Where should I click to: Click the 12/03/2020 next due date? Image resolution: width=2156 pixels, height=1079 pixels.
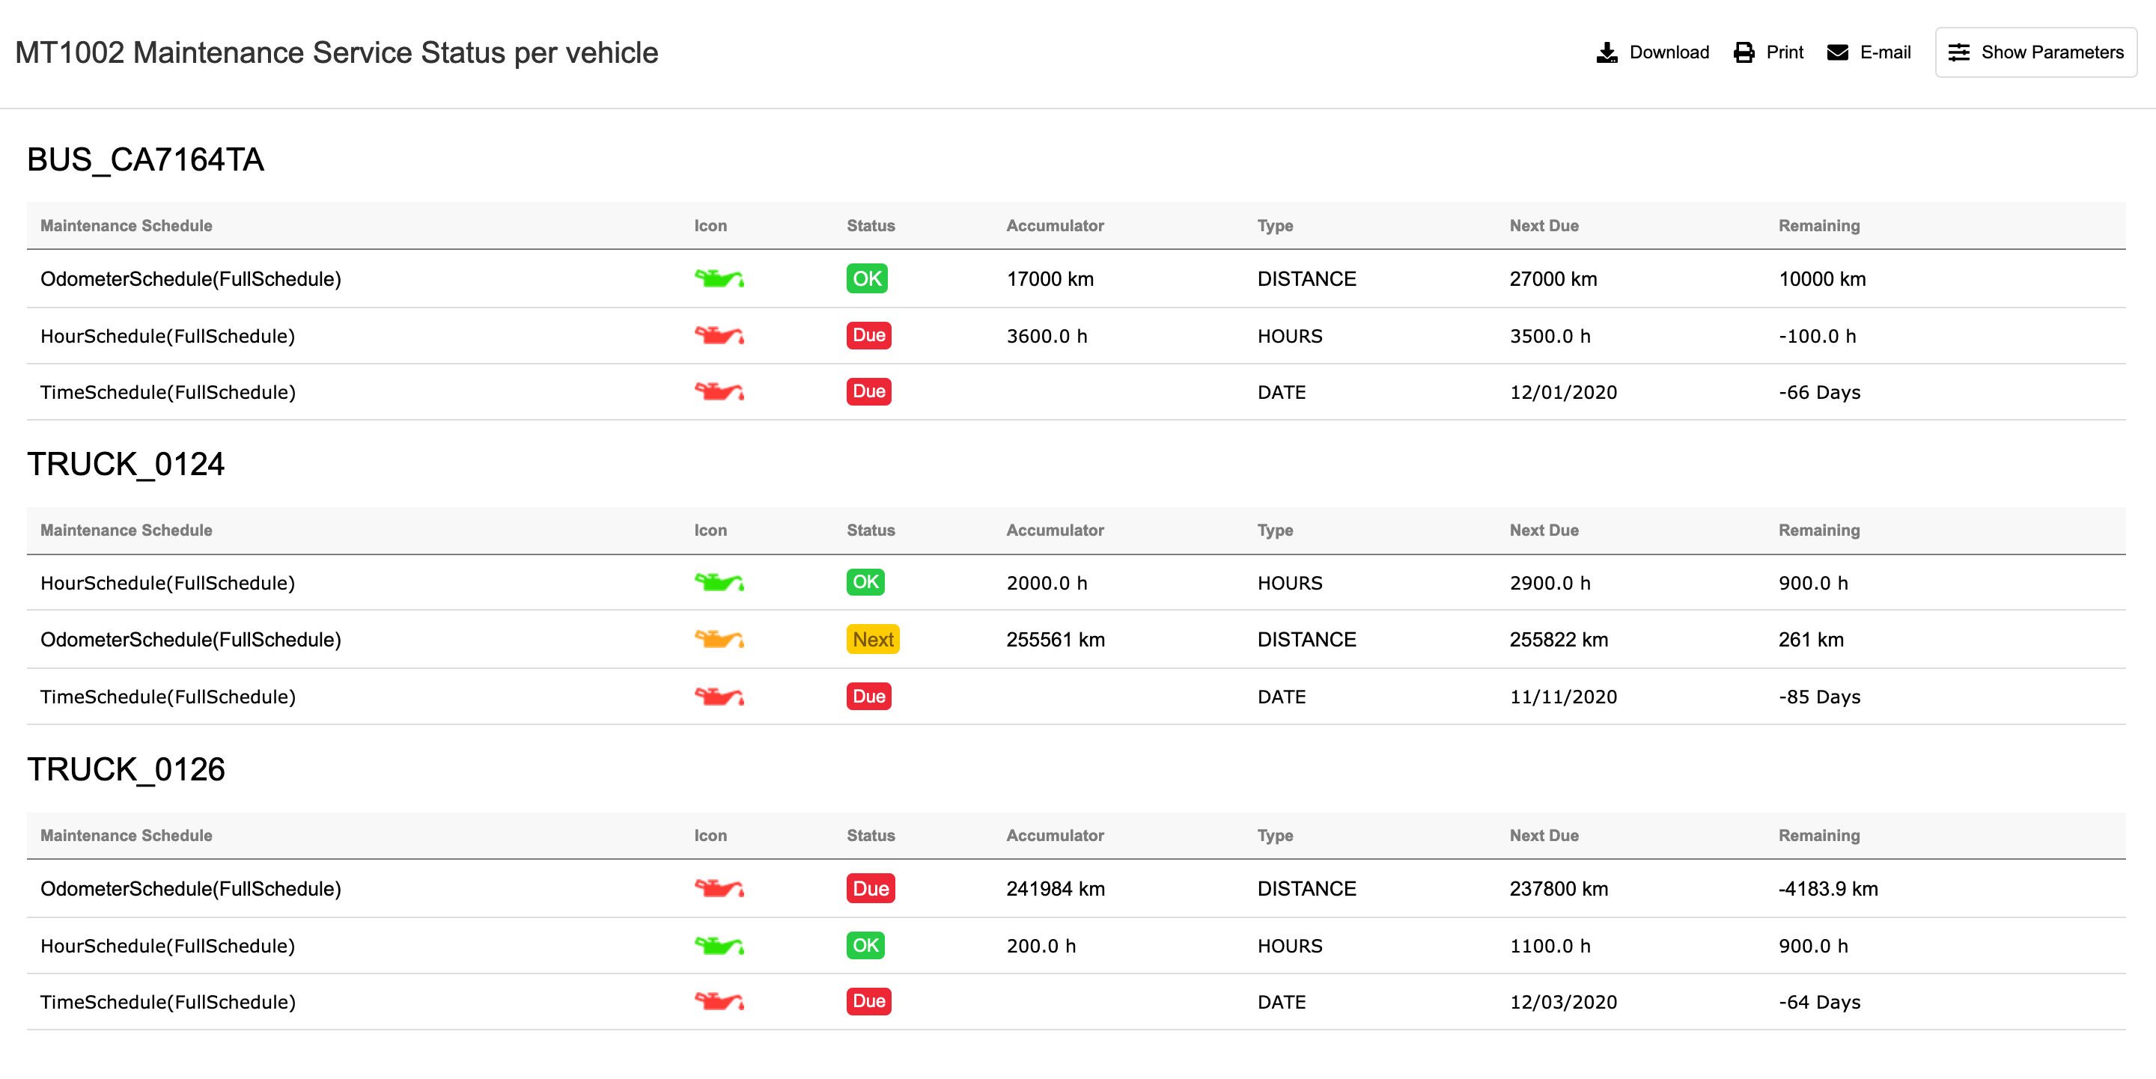point(1563,1001)
